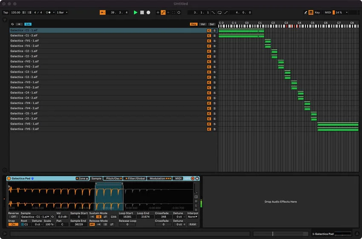
Task: Solo Galactica - C1 - 1.aif with S button
Action: point(215,31)
